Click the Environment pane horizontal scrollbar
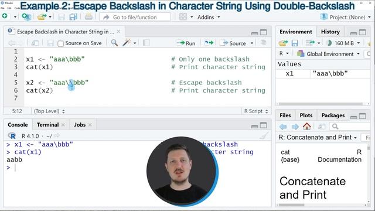This screenshot has width=375, height=211. pyautogui.click(x=321, y=104)
